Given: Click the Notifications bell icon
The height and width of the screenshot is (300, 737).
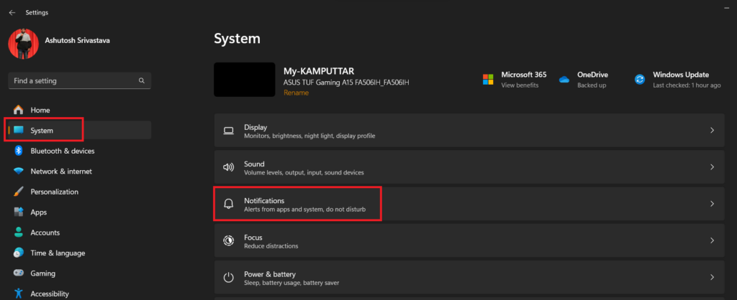Looking at the screenshot, I should click(x=229, y=204).
